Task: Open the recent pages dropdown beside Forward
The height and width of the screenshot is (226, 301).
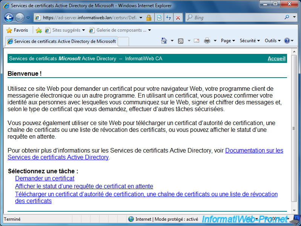Action: tap(28, 18)
